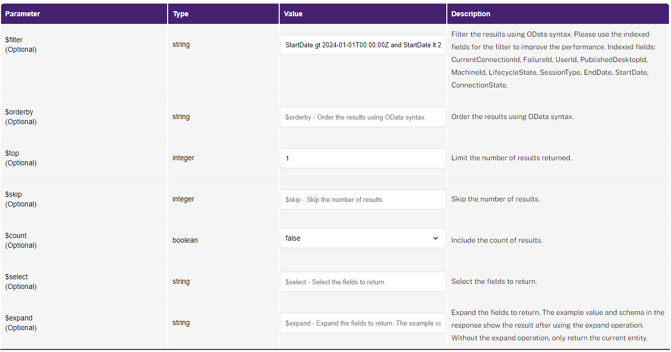
Task: Click the $count parameter label
Action: coord(16,236)
